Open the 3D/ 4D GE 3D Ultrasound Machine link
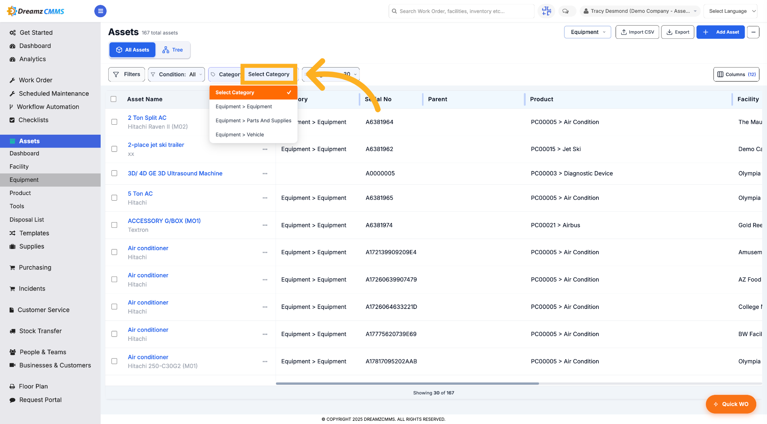This screenshot has height=424, width=767. pos(175,173)
